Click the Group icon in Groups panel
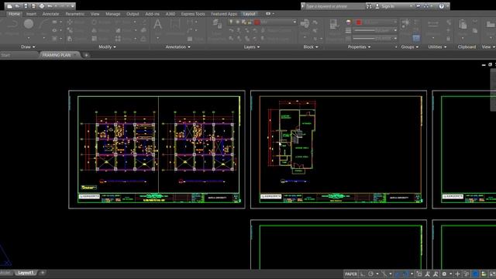 point(406,23)
